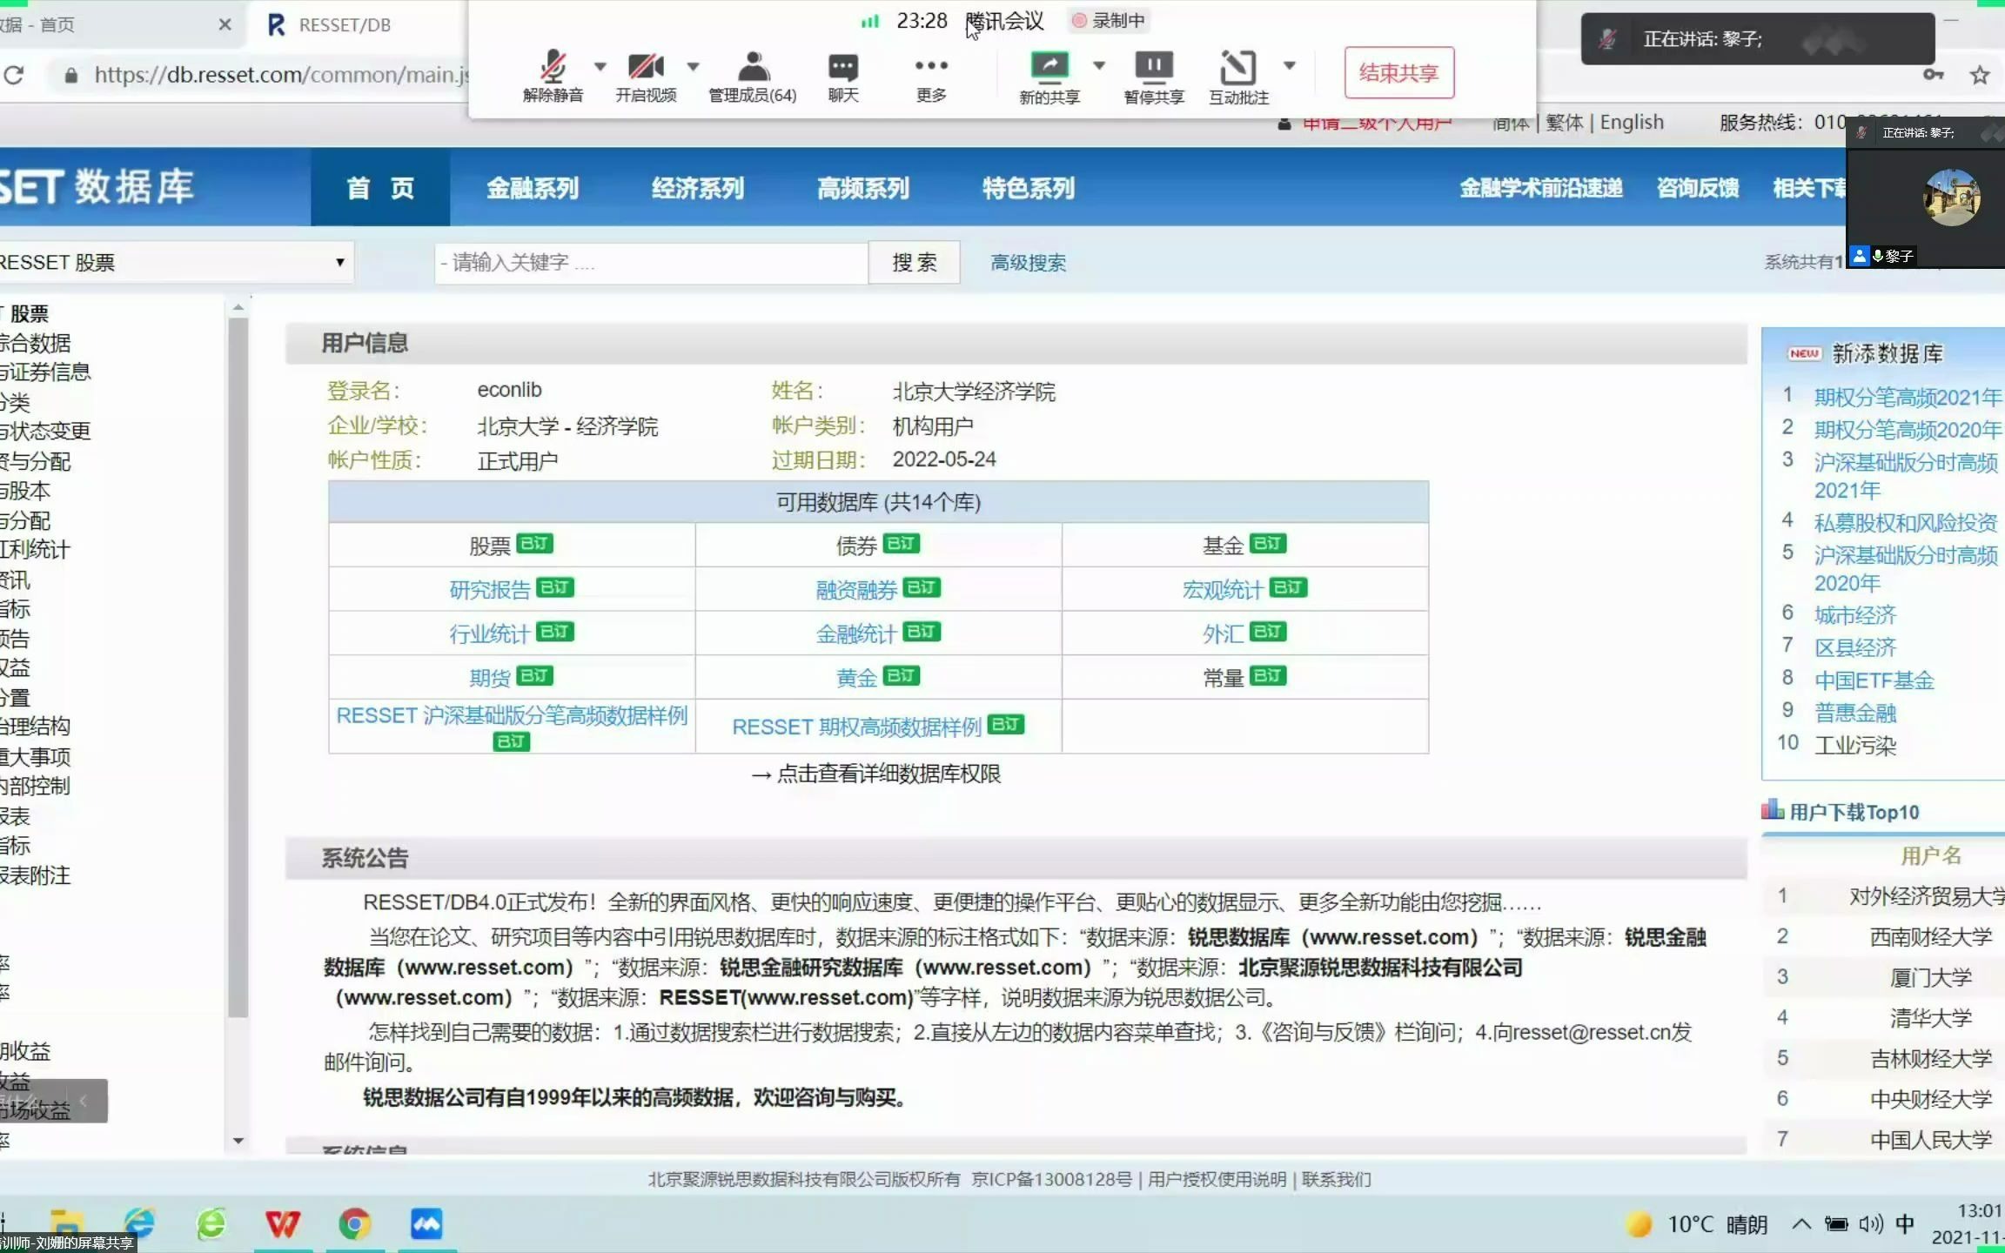Open 融资融券 database link
This screenshot has height=1253, width=2005.
tap(856, 590)
